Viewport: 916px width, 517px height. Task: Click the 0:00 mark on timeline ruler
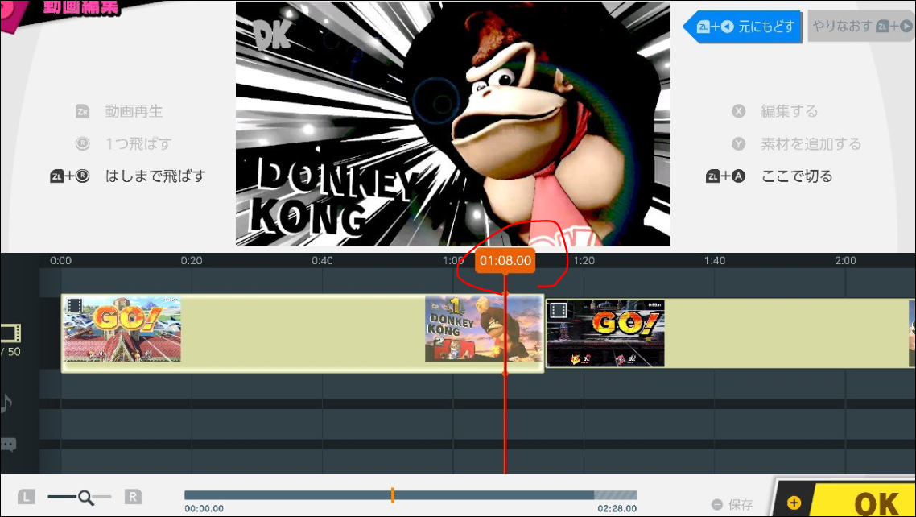(x=60, y=261)
